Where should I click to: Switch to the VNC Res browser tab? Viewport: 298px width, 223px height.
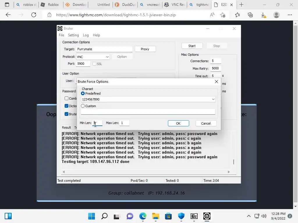pos(175,5)
